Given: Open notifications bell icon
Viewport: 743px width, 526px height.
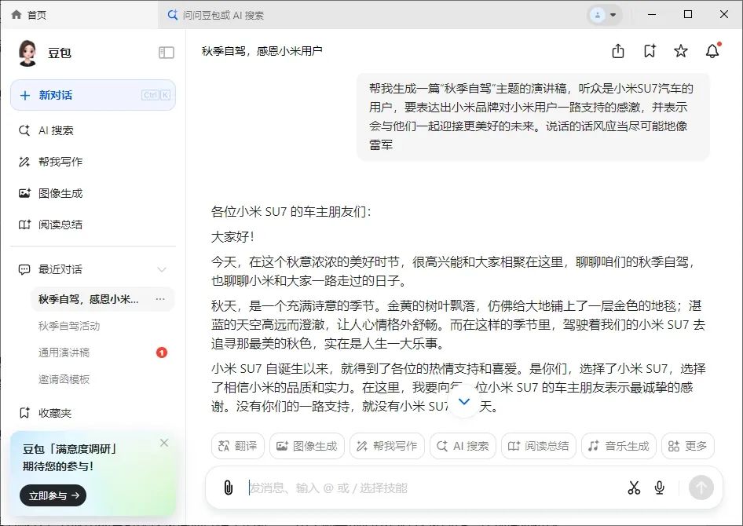Looking at the screenshot, I should (x=712, y=51).
